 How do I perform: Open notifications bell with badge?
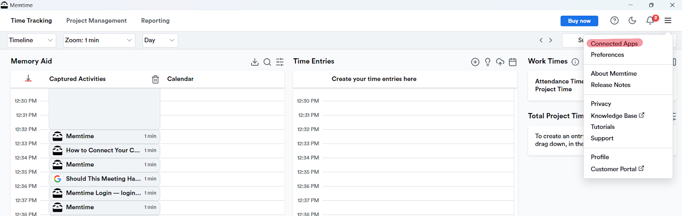coord(650,20)
